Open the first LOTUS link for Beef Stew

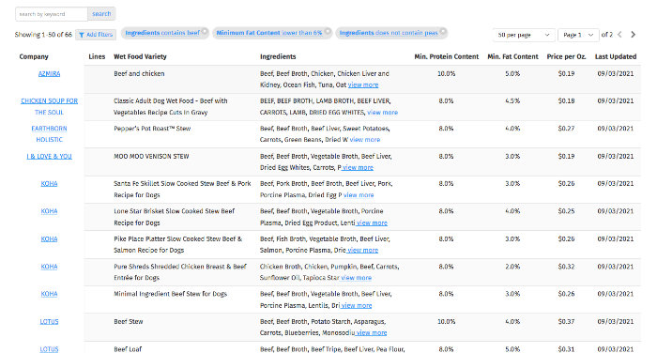49,322
